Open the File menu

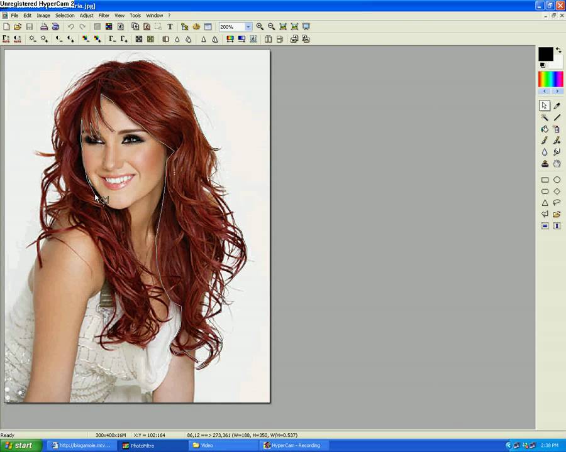coord(14,16)
